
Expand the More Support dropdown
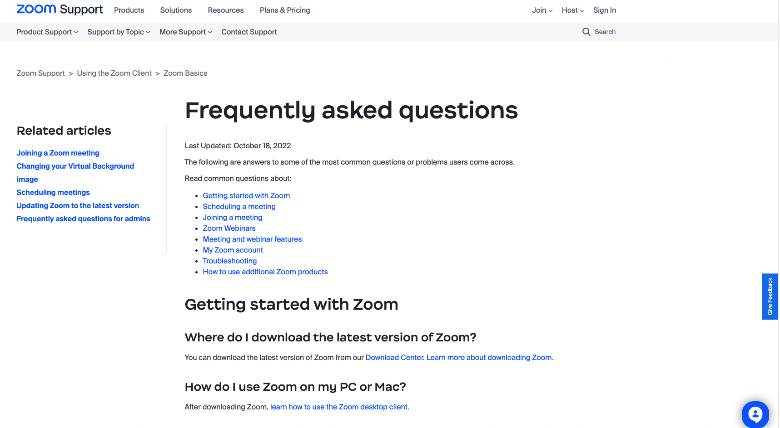tap(185, 32)
